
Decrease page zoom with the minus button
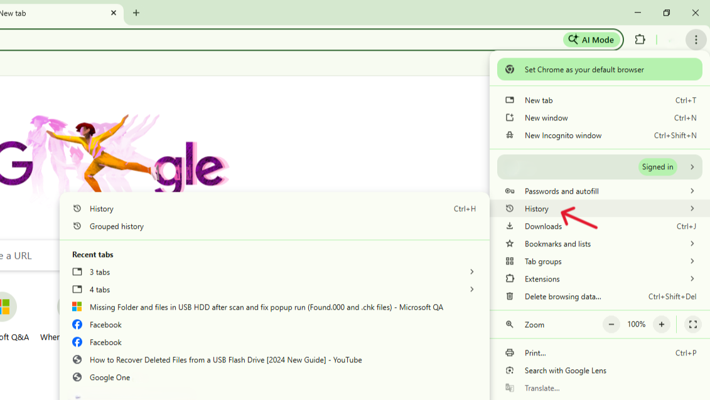[x=611, y=325]
